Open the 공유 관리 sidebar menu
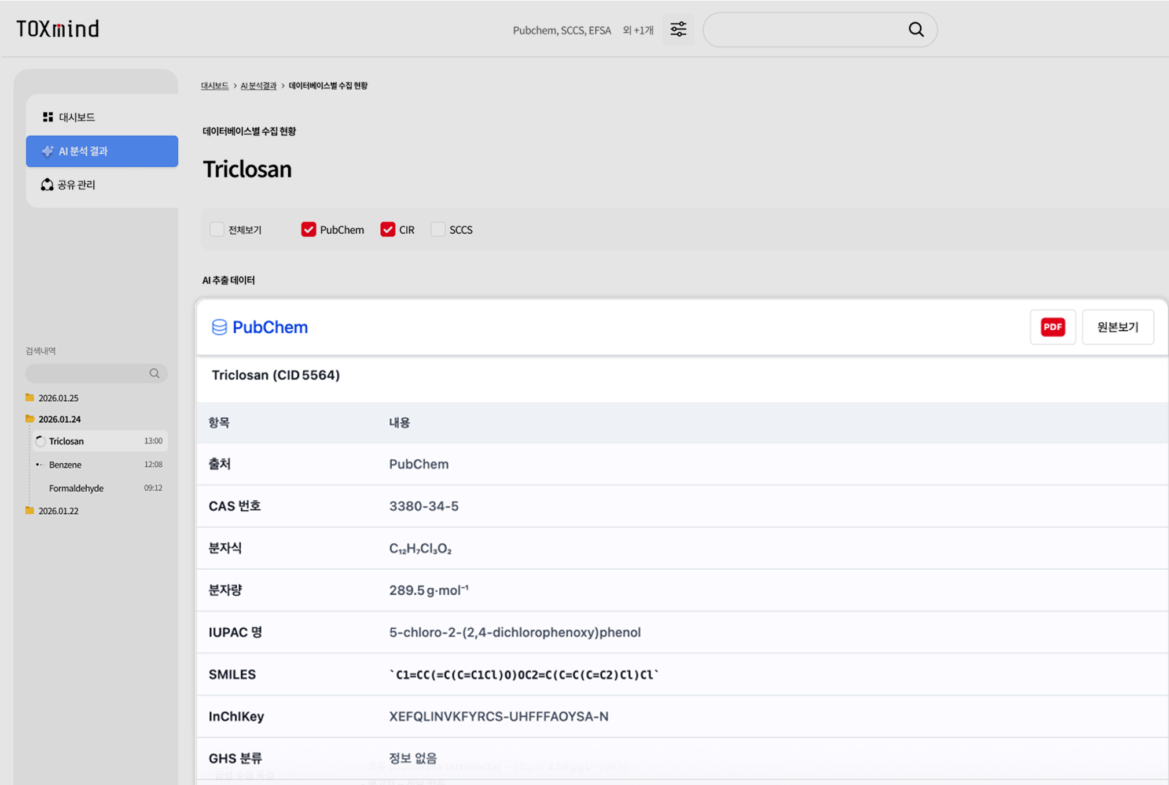This screenshot has height=785, width=1169. (102, 185)
